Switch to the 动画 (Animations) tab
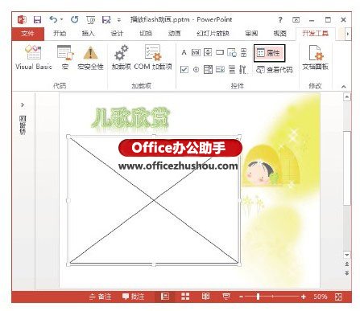 click(175, 34)
